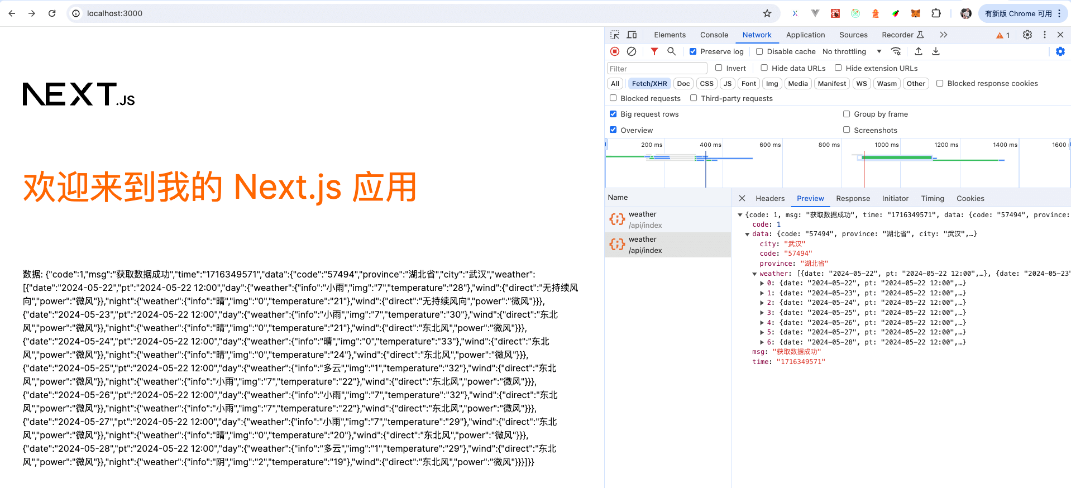Open the network search magnifier
1071x488 pixels.
[672, 51]
